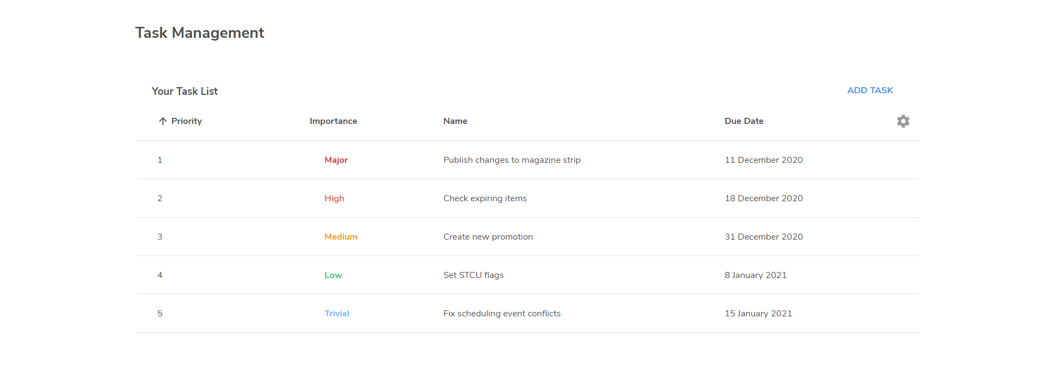Image resolution: width=1055 pixels, height=369 pixels.
Task: Click the 11 December 2020 due date
Action: 763,160
